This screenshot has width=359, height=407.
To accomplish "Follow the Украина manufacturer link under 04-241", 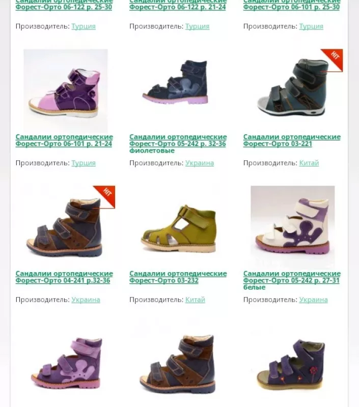I will point(86,300).
